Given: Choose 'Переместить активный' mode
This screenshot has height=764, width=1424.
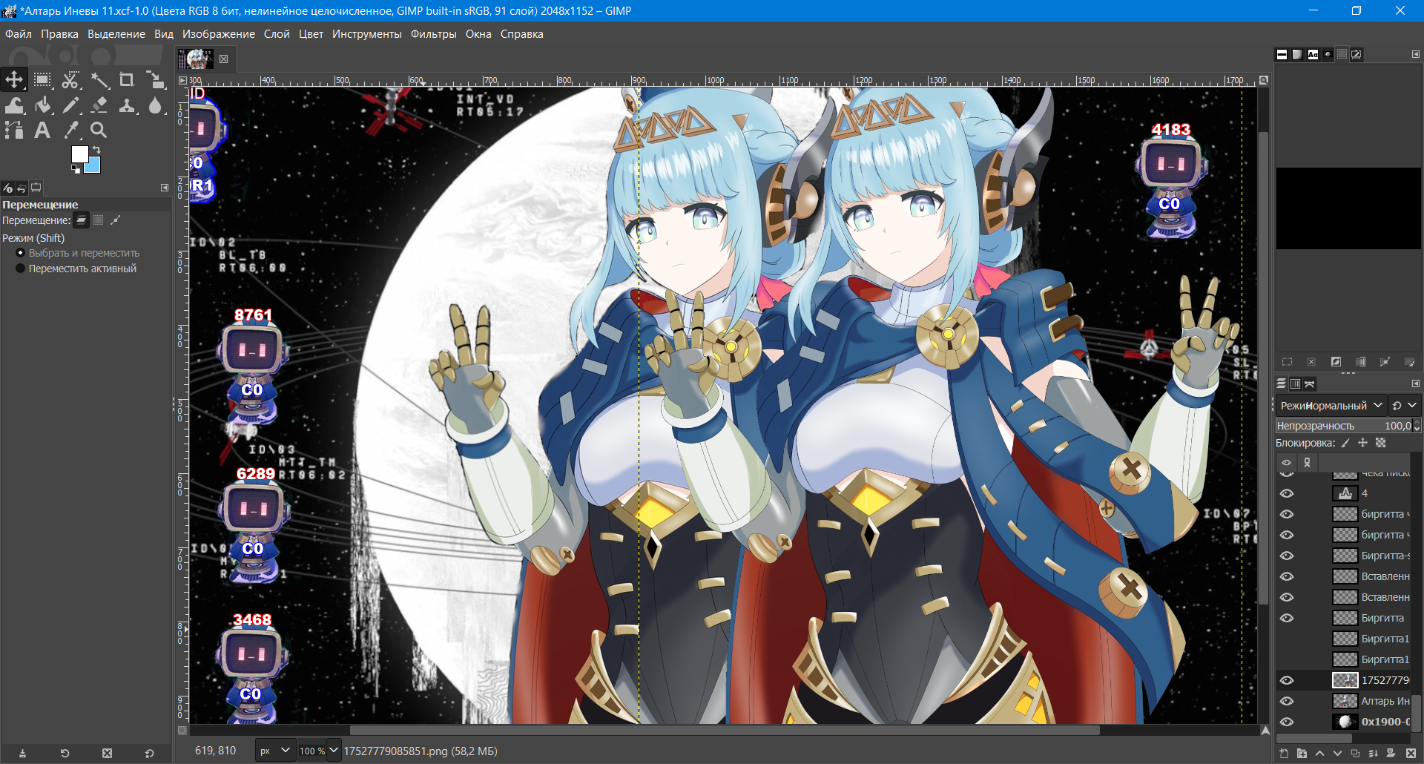Looking at the screenshot, I should point(76,269).
